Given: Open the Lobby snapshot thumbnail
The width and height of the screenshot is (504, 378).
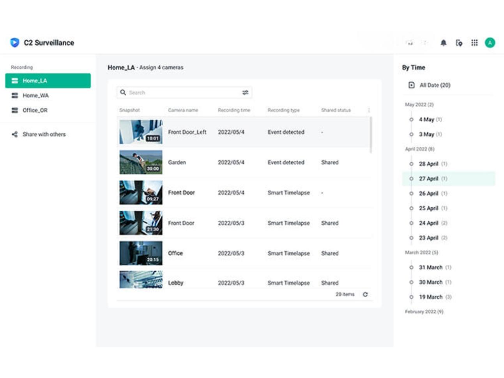Looking at the screenshot, I should tap(141, 280).
